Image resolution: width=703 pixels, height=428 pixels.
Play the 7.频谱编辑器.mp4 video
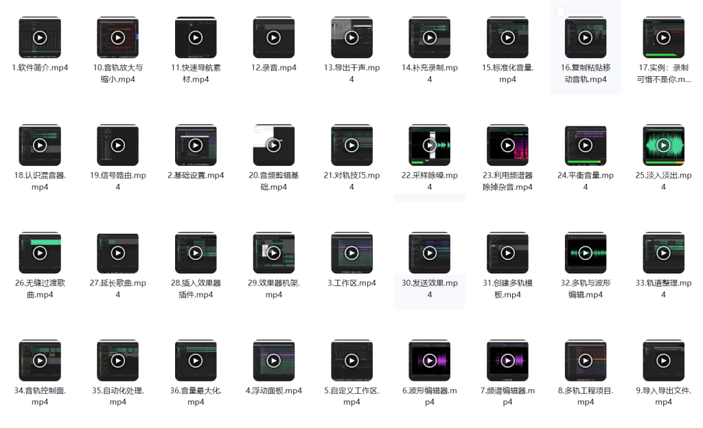[507, 361]
